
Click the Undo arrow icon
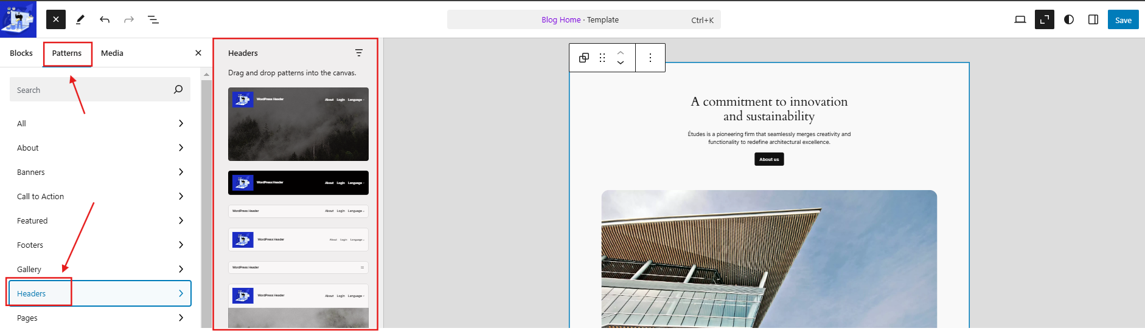[105, 20]
